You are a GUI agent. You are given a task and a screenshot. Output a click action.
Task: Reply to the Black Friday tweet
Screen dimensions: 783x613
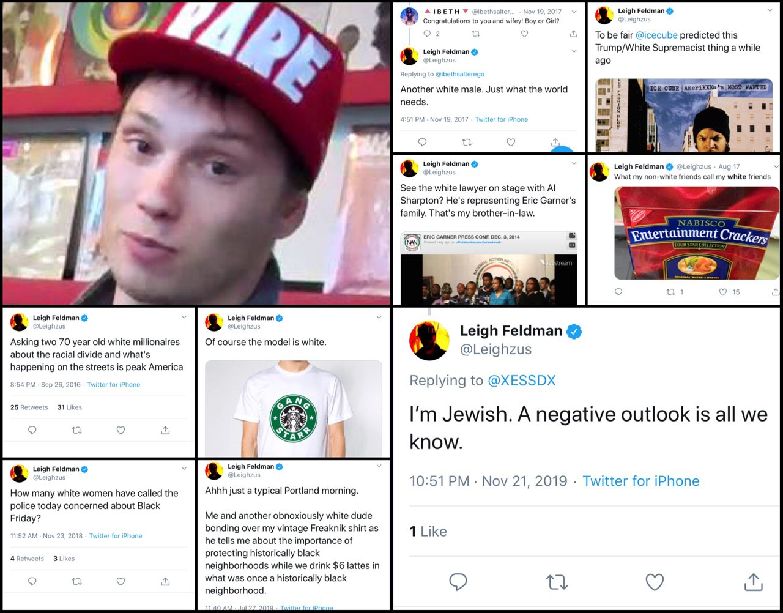point(32,581)
